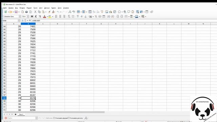The height and width of the screenshot is (122, 217).
Task: Click the Print icon in the toolbar
Action: click(x=26, y=12)
